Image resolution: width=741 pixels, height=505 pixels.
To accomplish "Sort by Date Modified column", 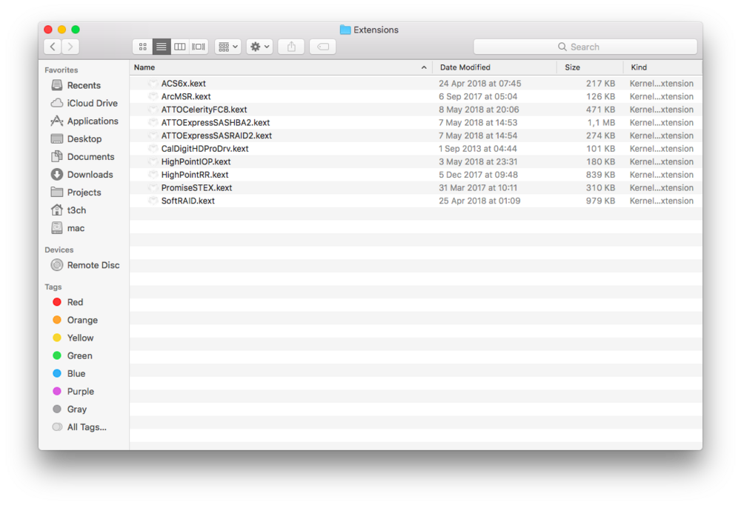I will [x=493, y=67].
